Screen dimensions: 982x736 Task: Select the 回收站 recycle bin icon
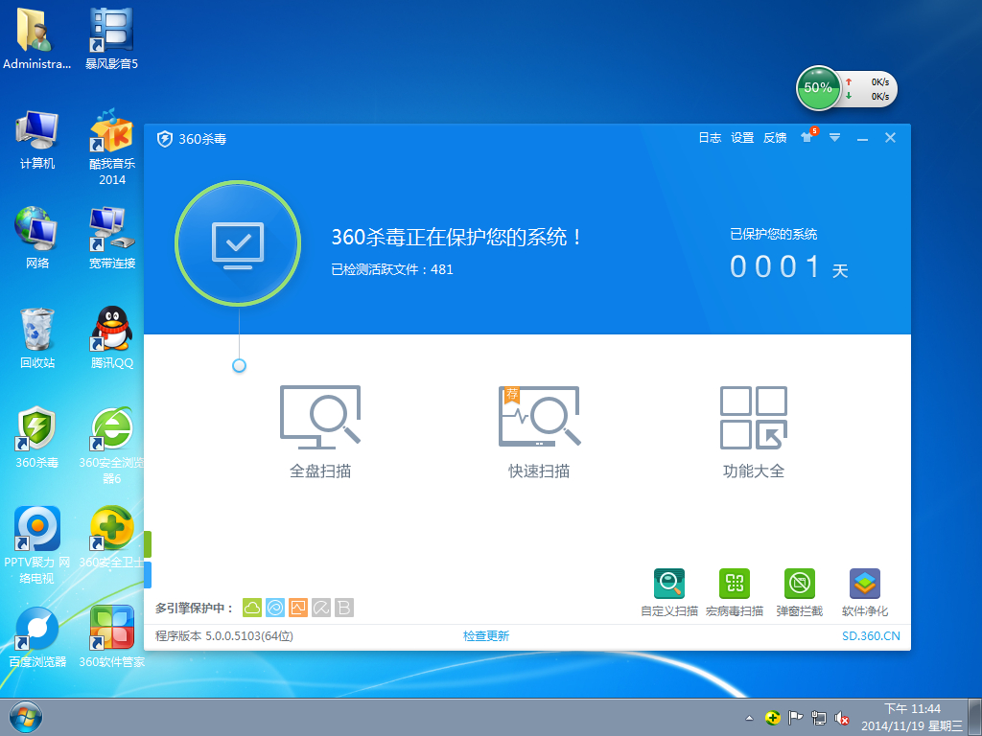pos(37,338)
